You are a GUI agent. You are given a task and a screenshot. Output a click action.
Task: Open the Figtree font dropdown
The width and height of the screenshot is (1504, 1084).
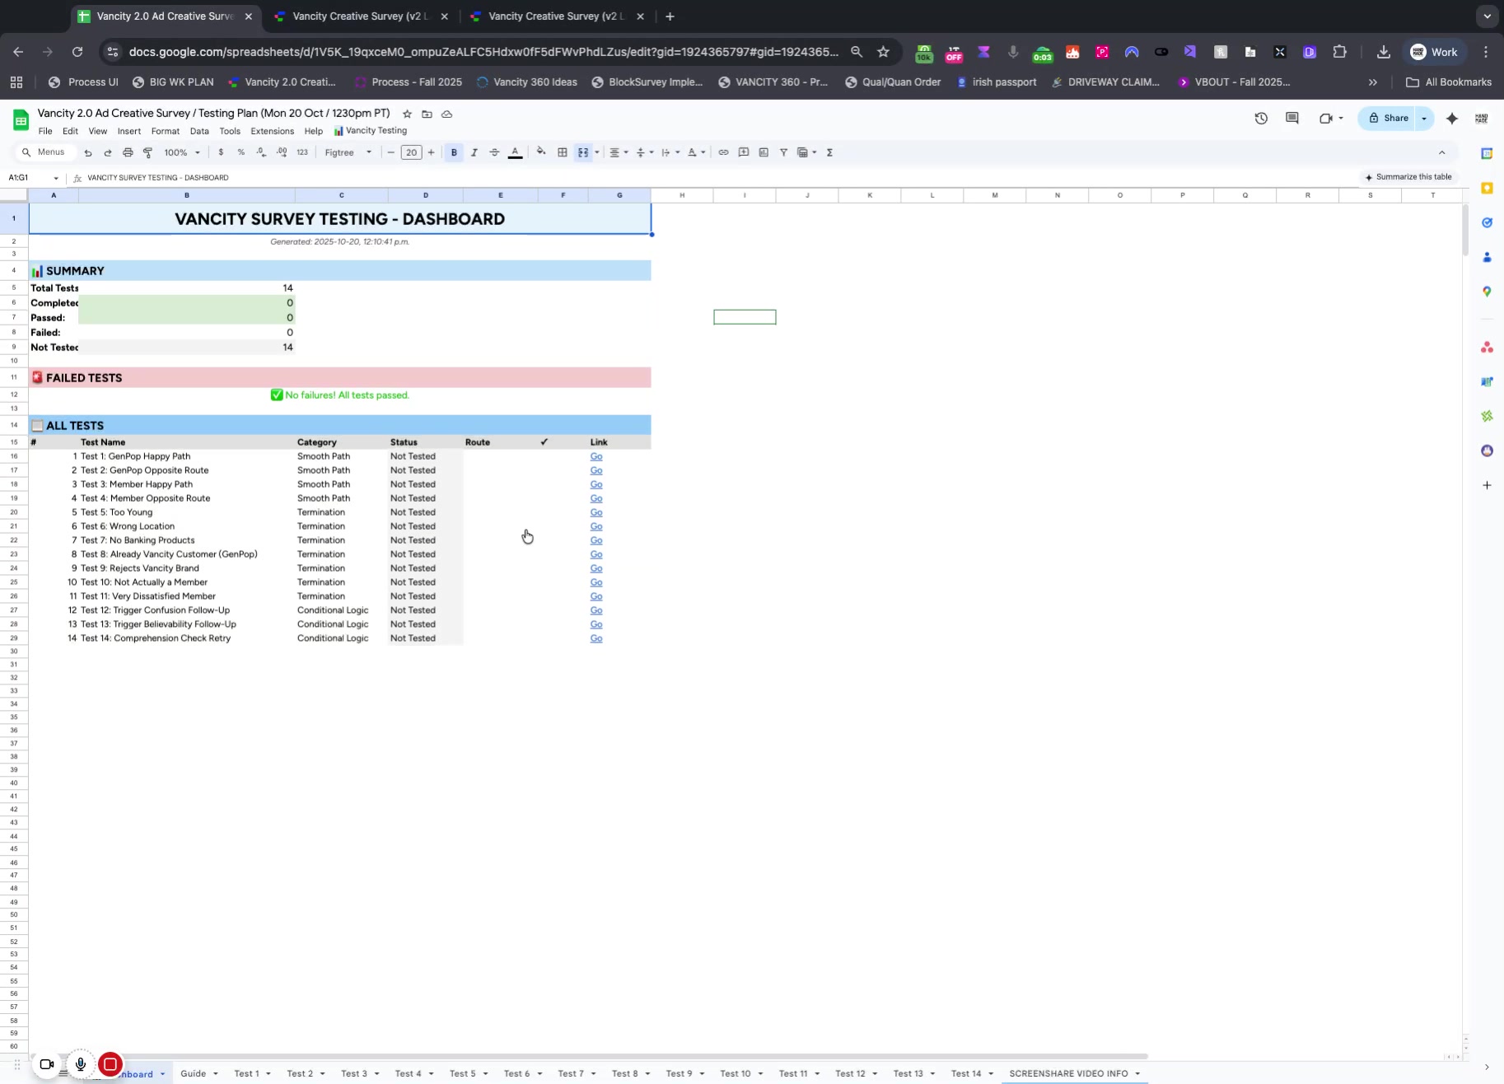348,152
